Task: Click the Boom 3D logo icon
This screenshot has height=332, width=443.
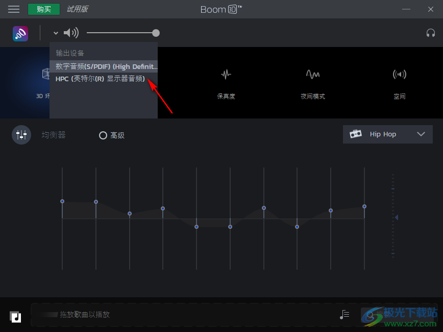Action: pos(20,33)
